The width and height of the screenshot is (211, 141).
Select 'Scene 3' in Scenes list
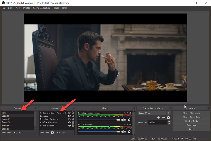tap(18, 122)
